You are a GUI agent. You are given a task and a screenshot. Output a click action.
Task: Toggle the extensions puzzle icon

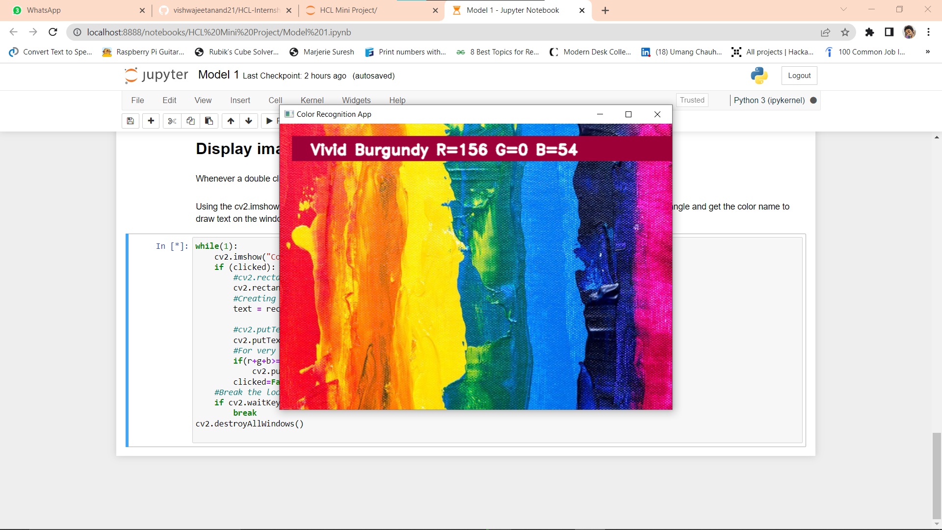click(x=870, y=32)
